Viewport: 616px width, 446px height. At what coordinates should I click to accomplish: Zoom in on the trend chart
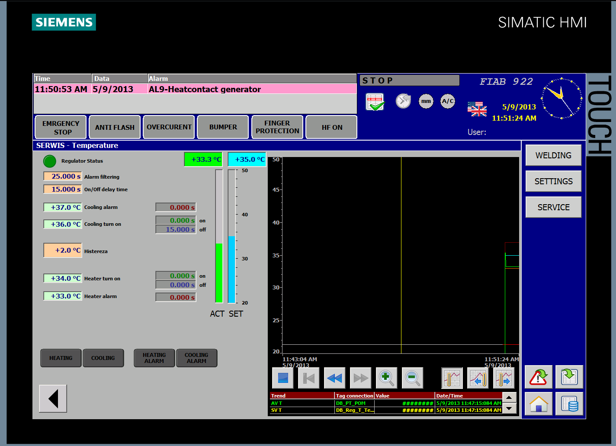pyautogui.click(x=386, y=378)
